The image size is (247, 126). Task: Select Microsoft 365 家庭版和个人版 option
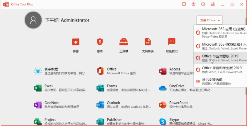pyautogui.click(x=220, y=46)
